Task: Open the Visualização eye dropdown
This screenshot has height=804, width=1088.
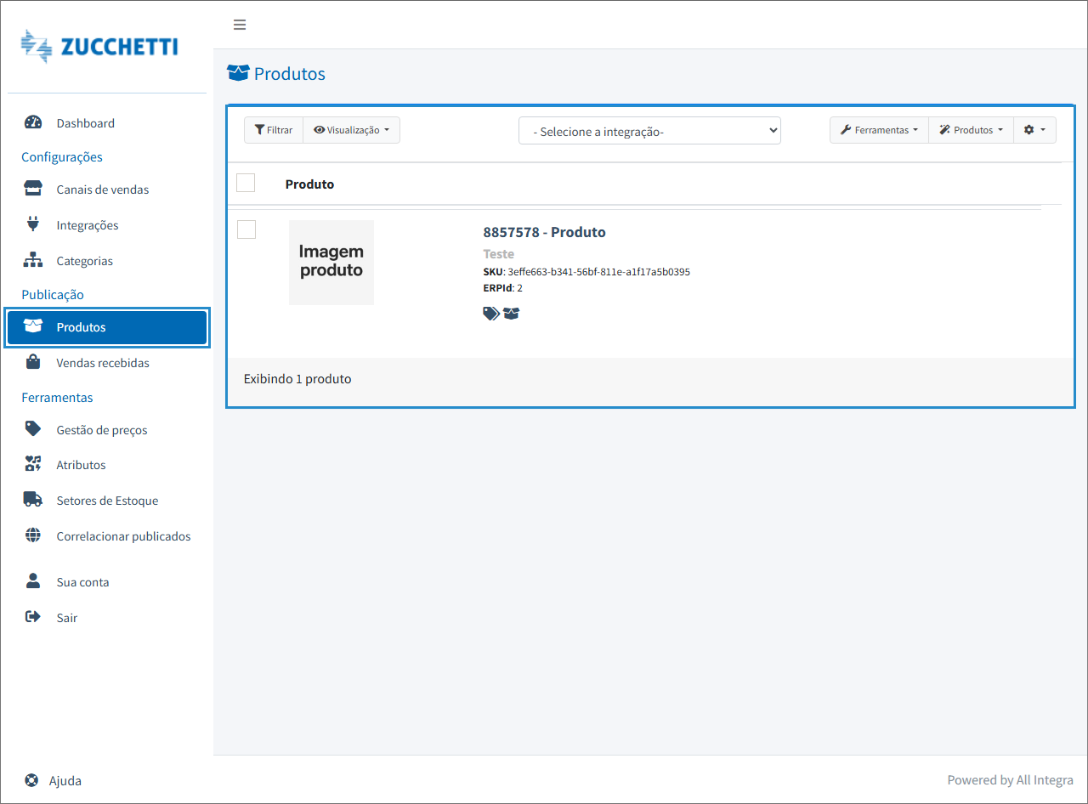Action: click(x=351, y=130)
